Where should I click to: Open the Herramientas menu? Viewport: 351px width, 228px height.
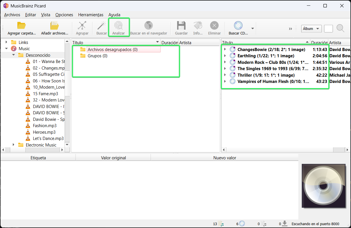pyautogui.click(x=91, y=15)
